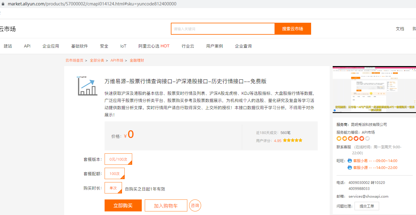Open the 企业应用 navigation item
This screenshot has width=416, height=215.
pos(51,46)
